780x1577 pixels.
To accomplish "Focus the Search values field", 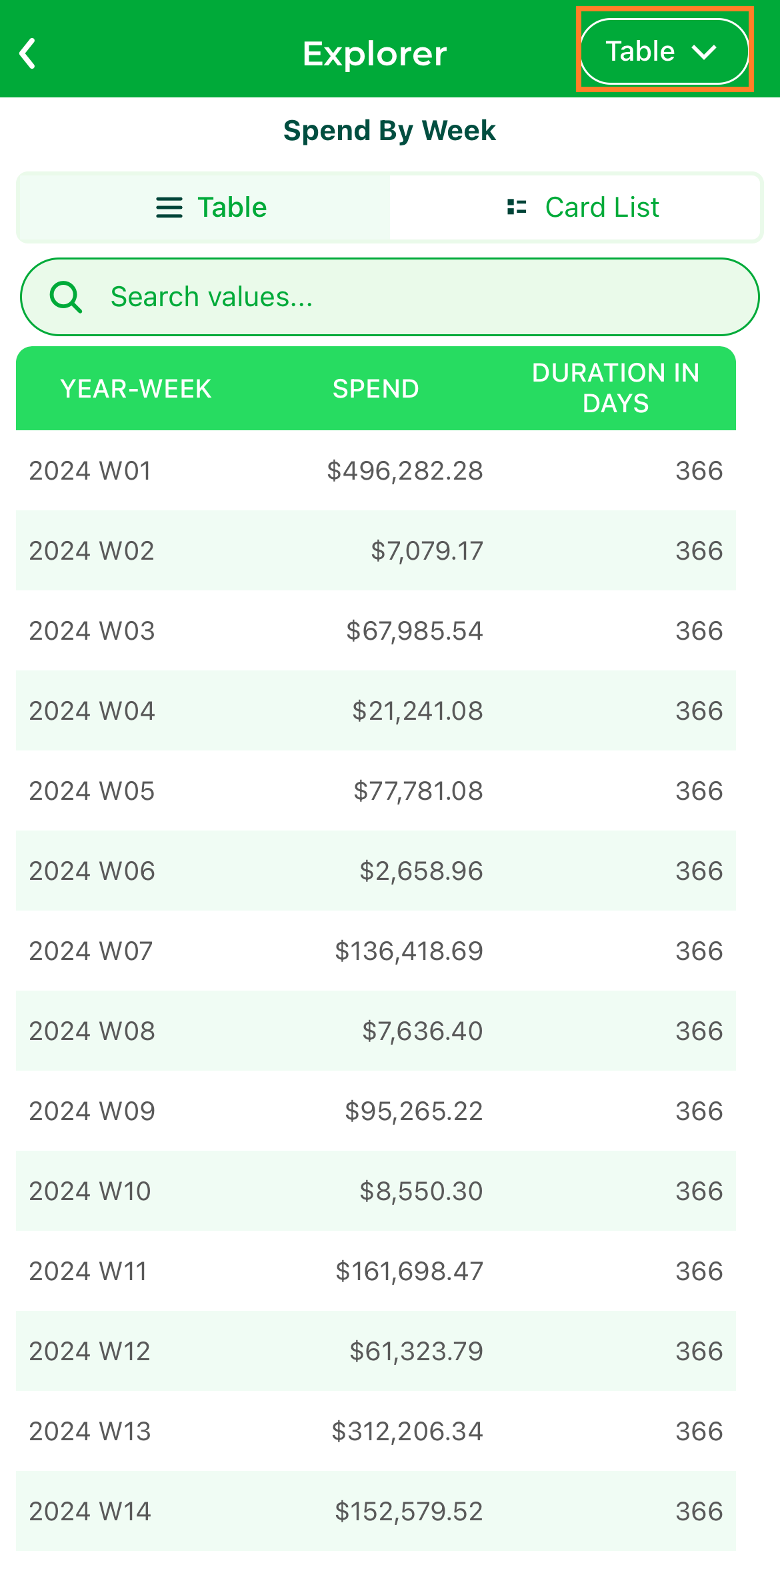I will 390,297.
